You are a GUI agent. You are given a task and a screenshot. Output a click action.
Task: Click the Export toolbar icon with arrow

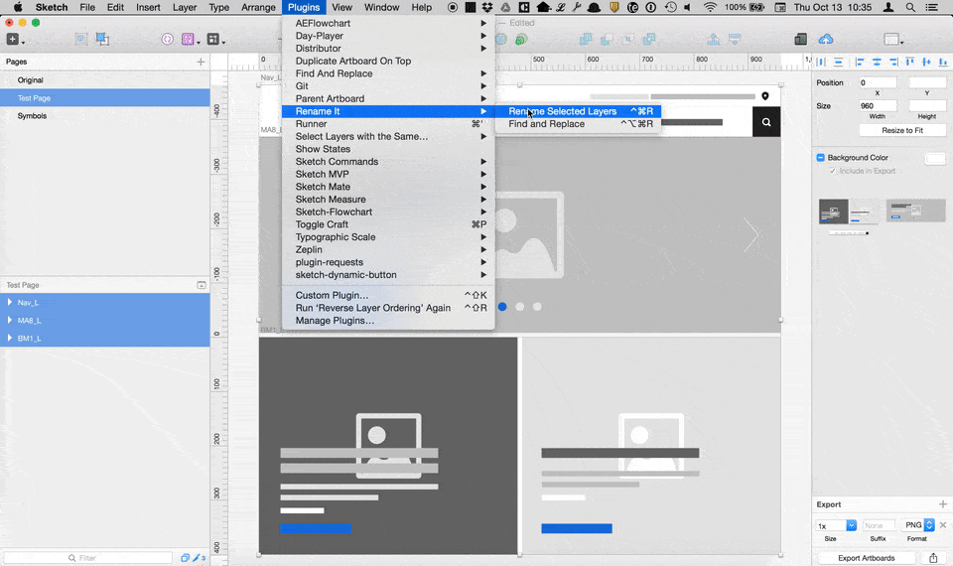click(x=891, y=40)
